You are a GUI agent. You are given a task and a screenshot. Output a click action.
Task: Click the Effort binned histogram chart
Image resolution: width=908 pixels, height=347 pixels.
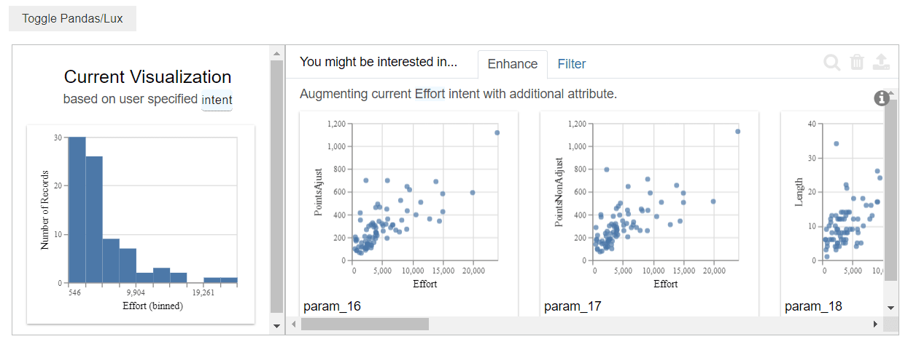point(141,222)
